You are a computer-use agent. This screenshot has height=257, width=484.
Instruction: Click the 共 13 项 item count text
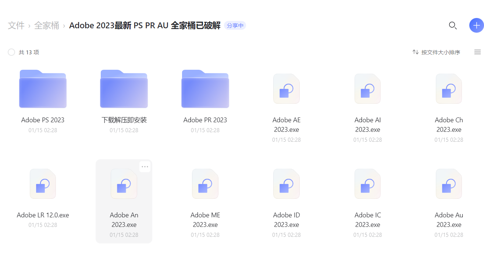pyautogui.click(x=29, y=52)
